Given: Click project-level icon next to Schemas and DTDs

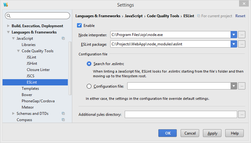Looking at the screenshot, I should point(63,114).
